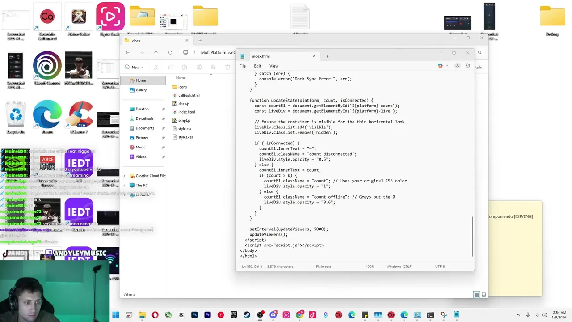Go back in File Explorer

(127, 52)
